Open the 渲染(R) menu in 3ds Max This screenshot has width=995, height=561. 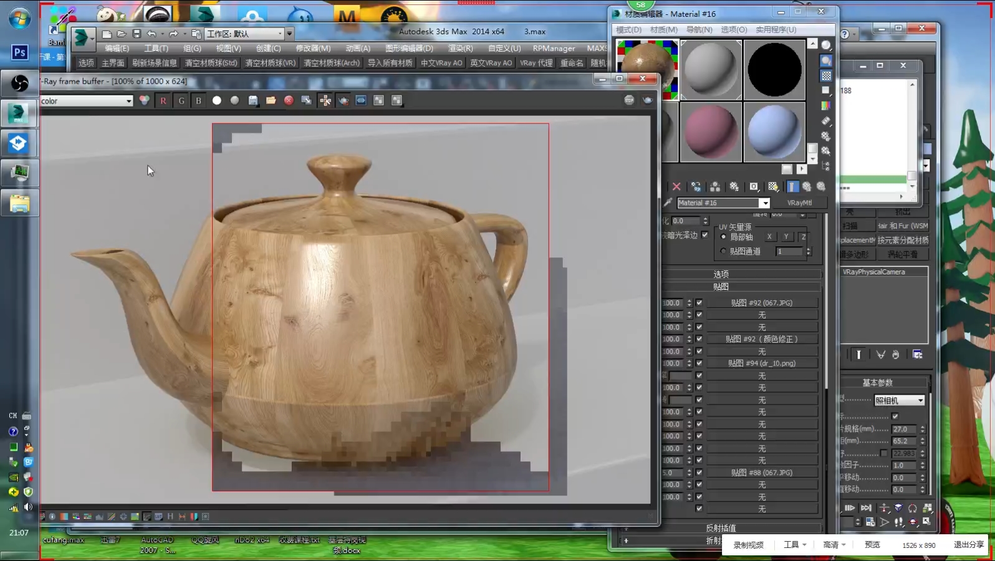click(460, 48)
